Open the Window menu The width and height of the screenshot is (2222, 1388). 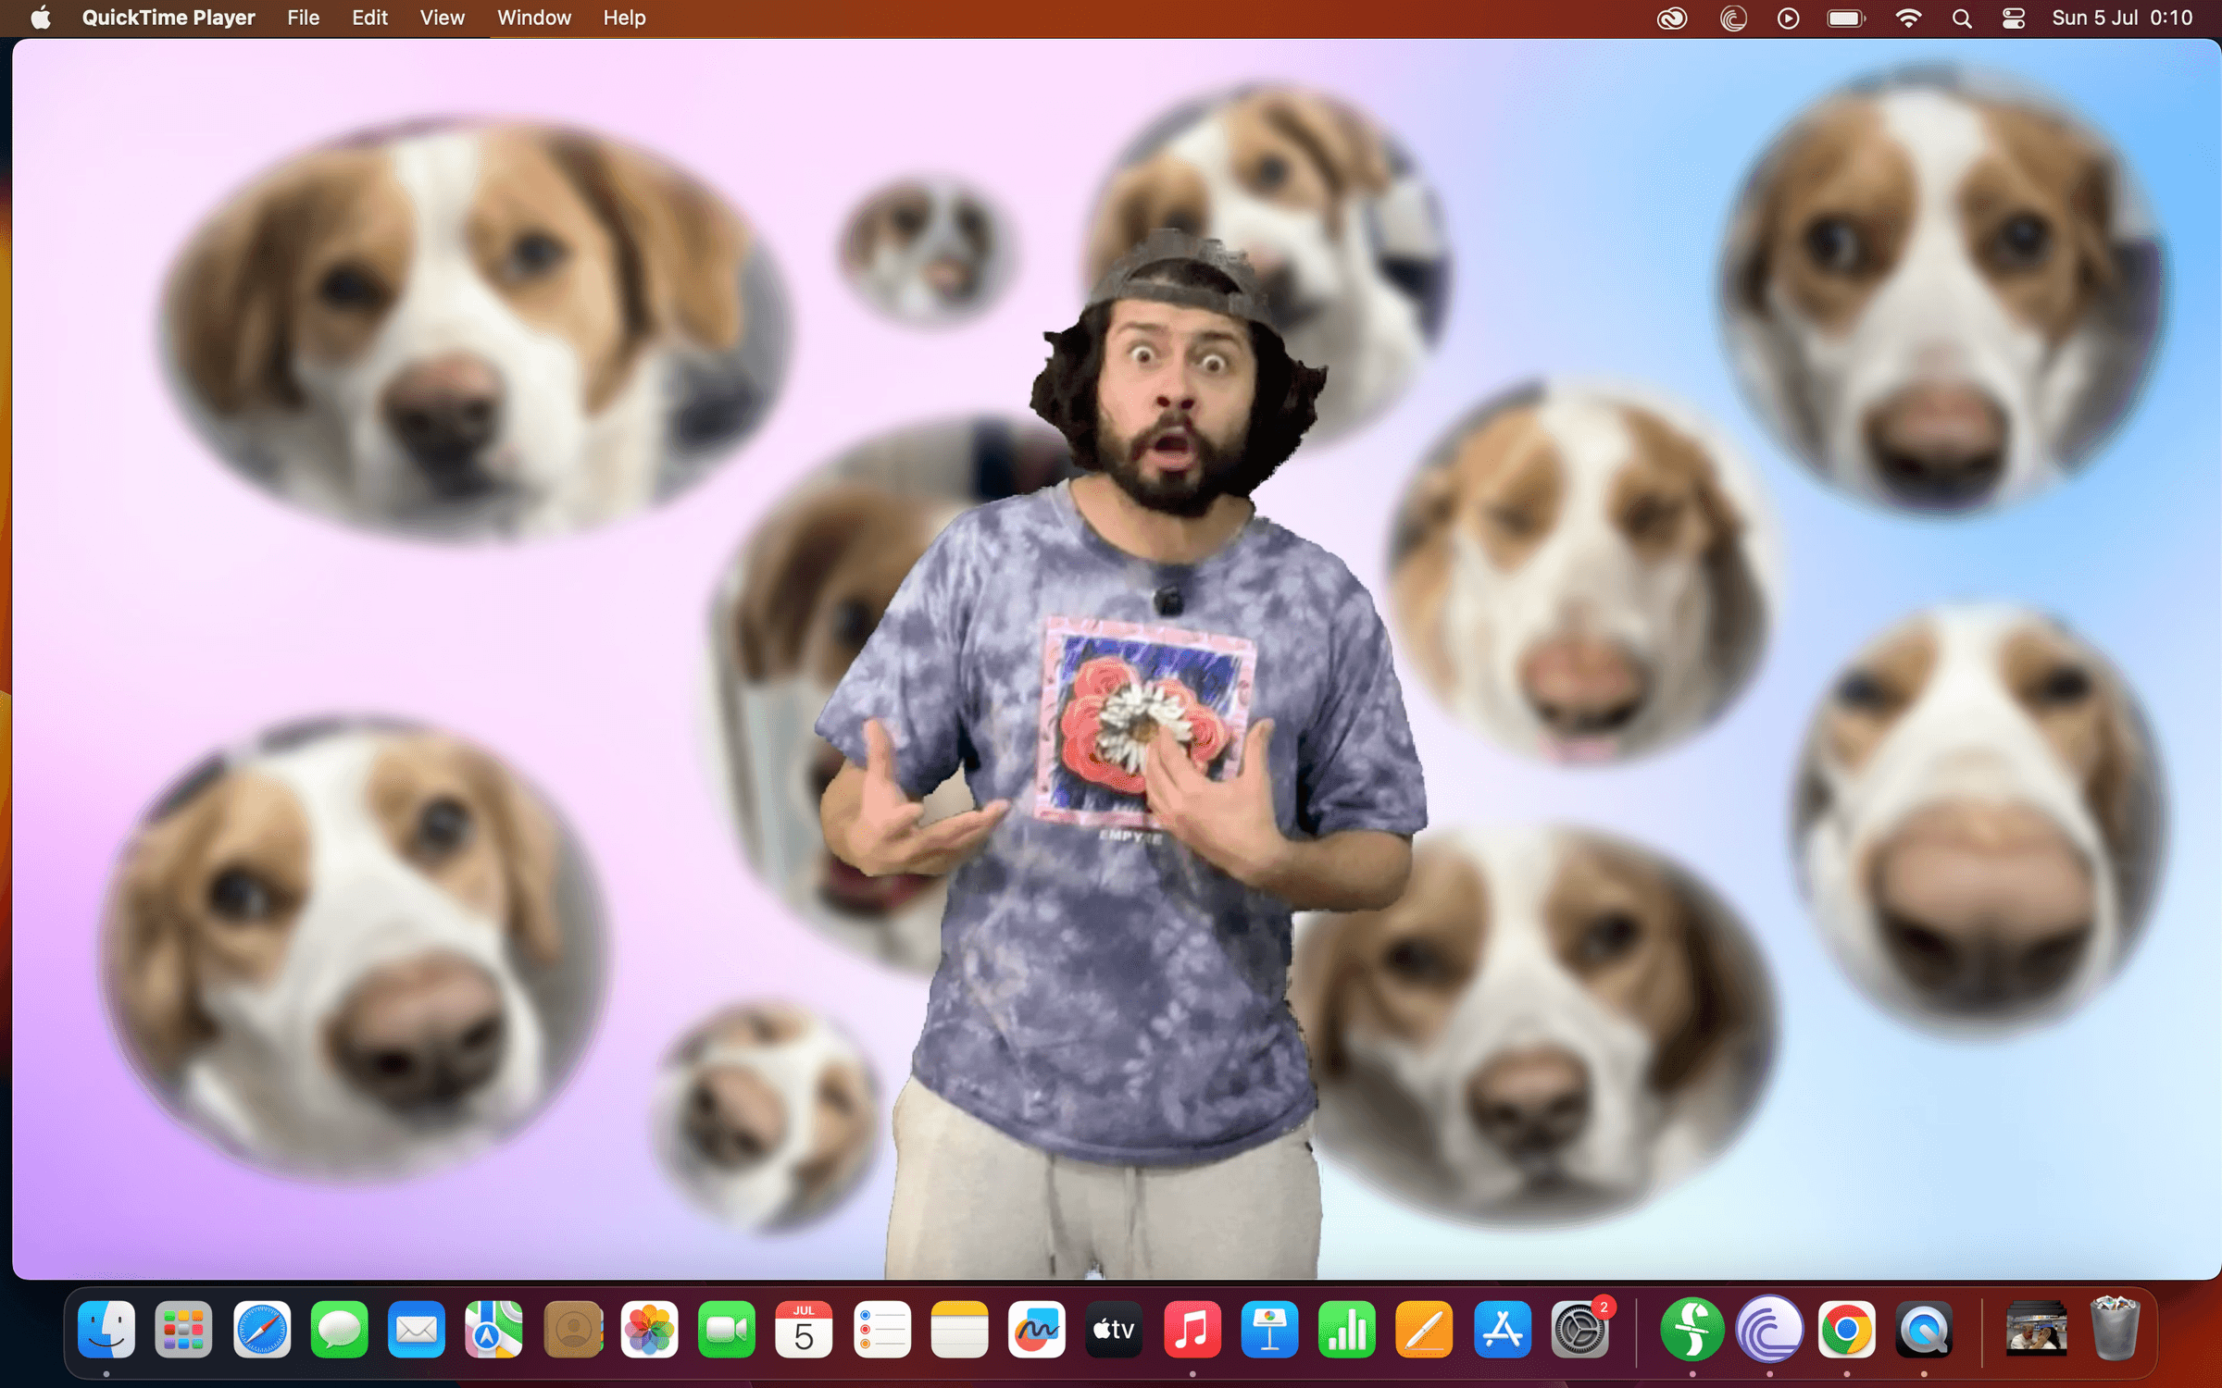(534, 18)
